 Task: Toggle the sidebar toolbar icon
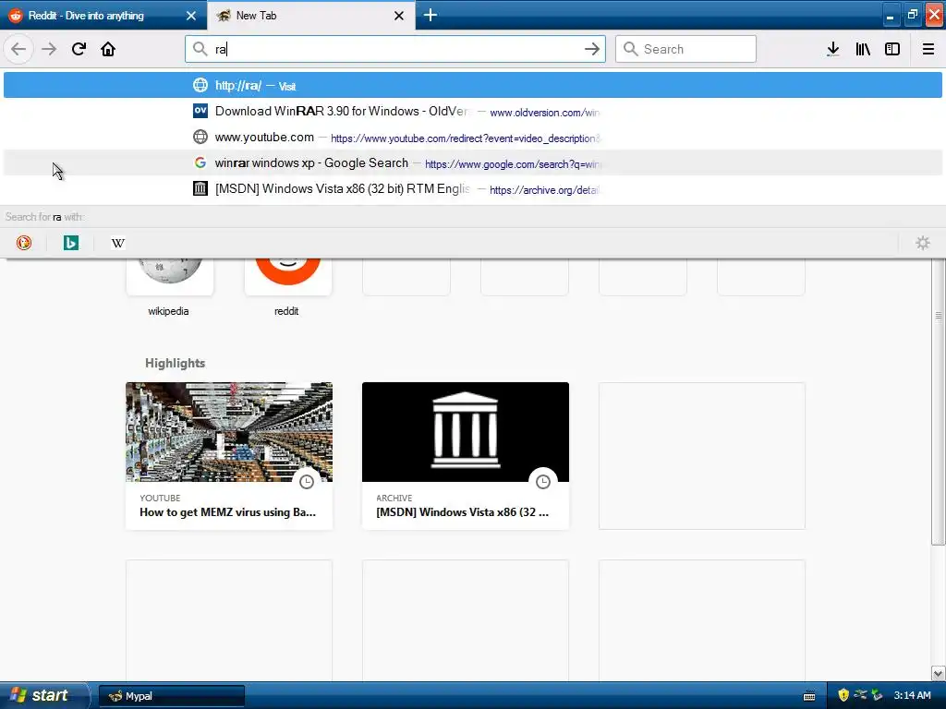tap(892, 49)
